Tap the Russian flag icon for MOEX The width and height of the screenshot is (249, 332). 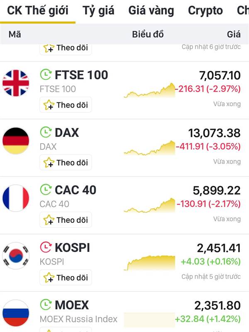[x=16, y=313]
